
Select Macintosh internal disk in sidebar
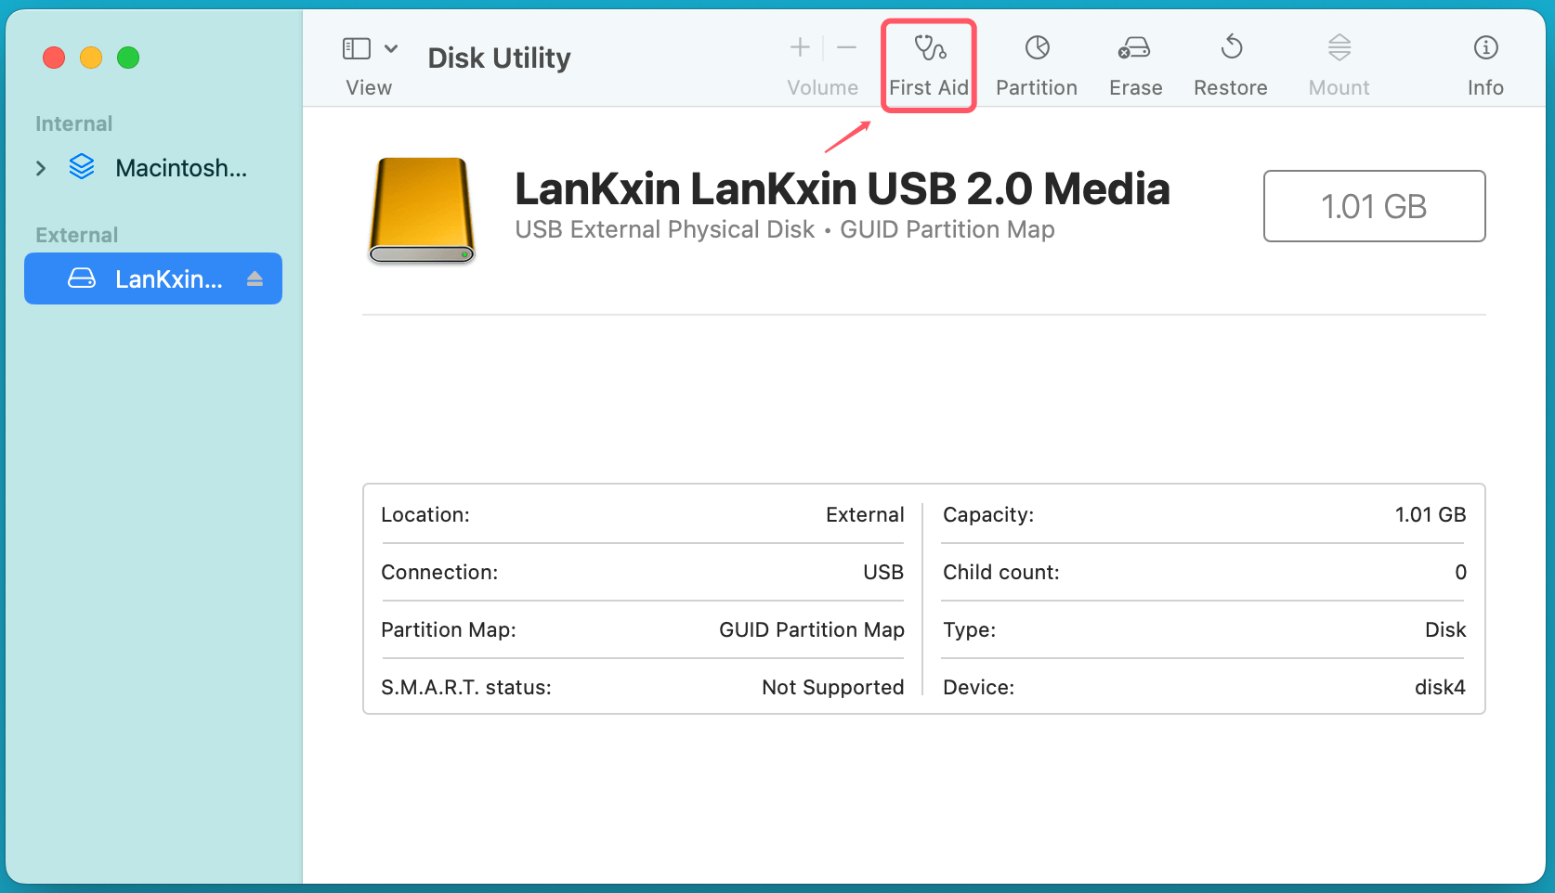pyautogui.click(x=180, y=168)
